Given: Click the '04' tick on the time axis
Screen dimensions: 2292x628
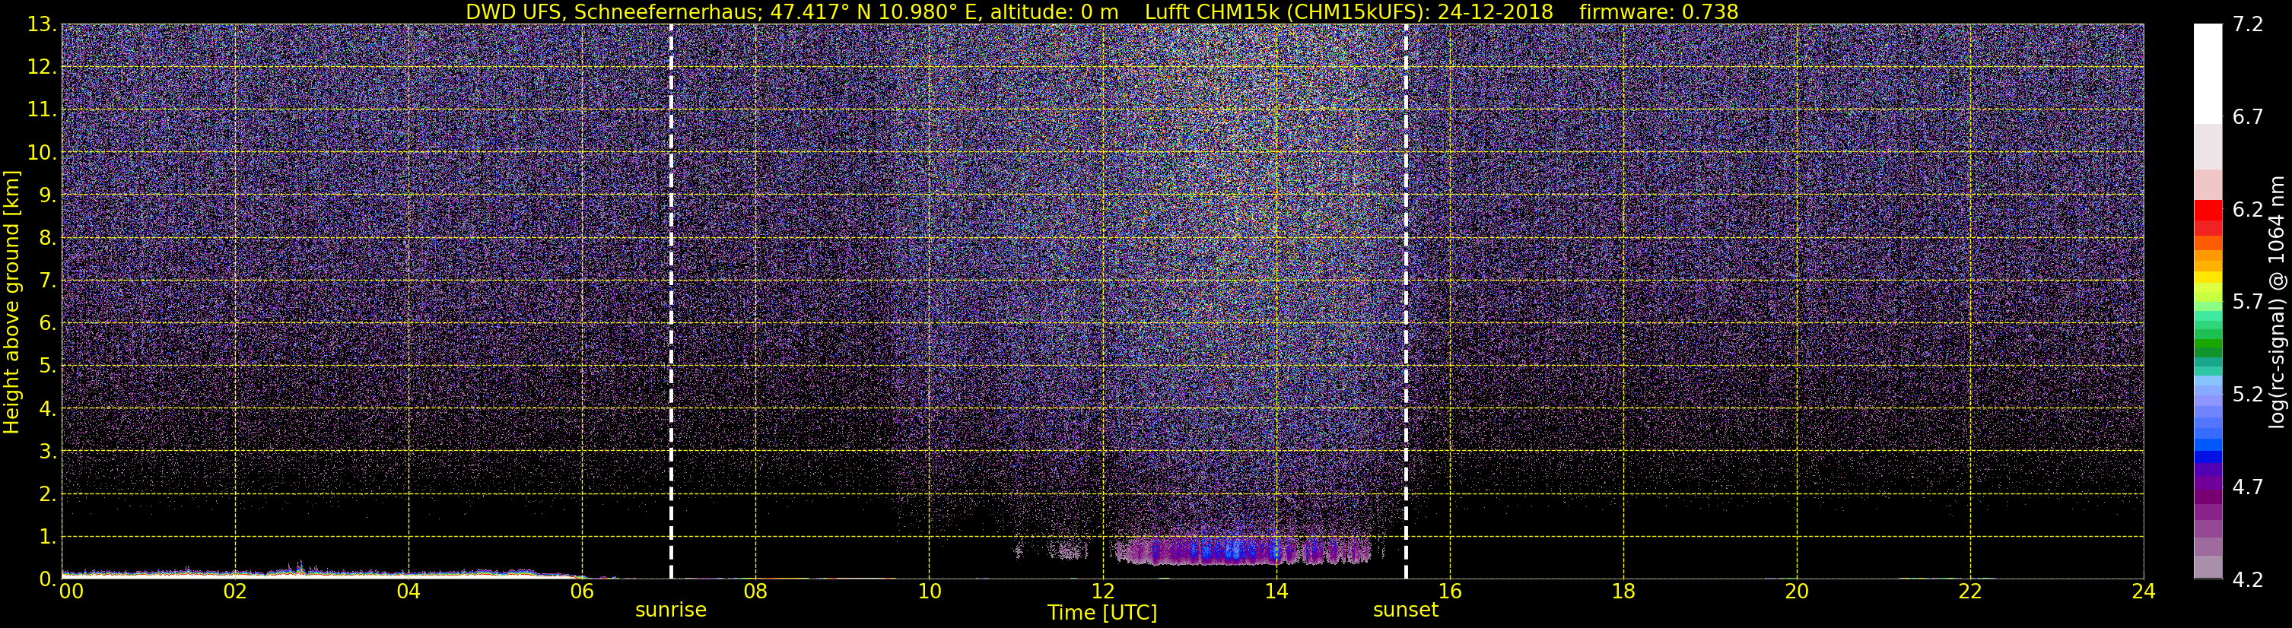Looking at the screenshot, I should tap(408, 592).
